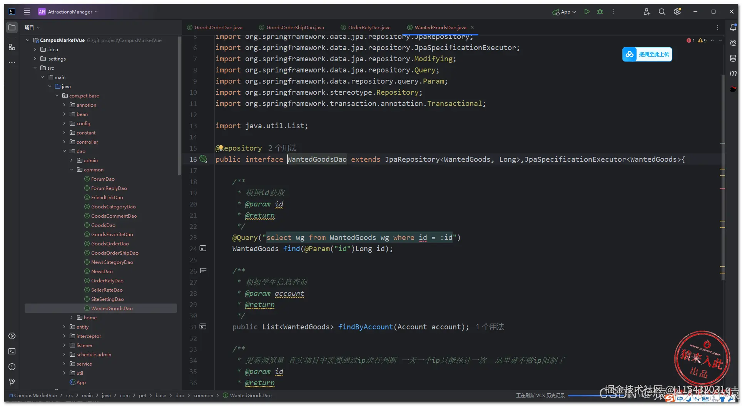742x406 pixels.
Task: Open the 项目 view dropdown
Action: click(x=32, y=27)
